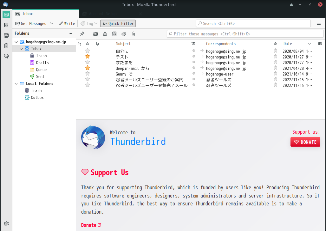Unstar the deepin-mail から message

[x=88, y=68]
